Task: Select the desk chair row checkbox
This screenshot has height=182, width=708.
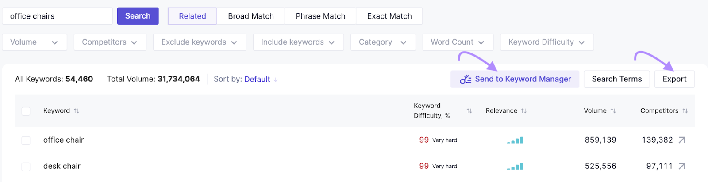Action: 26,167
